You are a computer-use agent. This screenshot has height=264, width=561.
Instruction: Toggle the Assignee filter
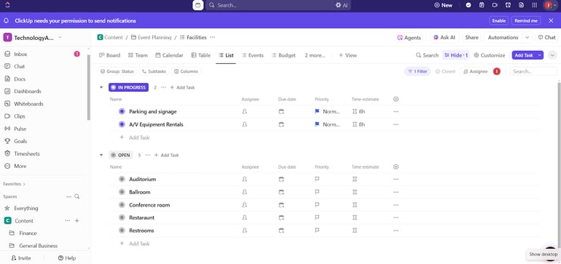coord(476,71)
